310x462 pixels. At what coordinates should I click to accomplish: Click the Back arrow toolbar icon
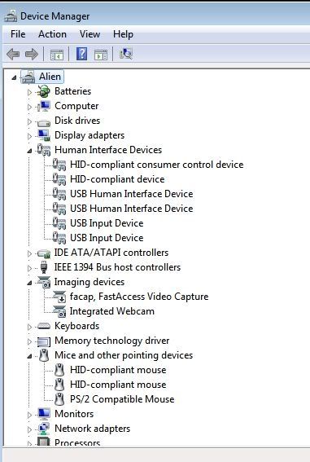pyautogui.click(x=13, y=55)
